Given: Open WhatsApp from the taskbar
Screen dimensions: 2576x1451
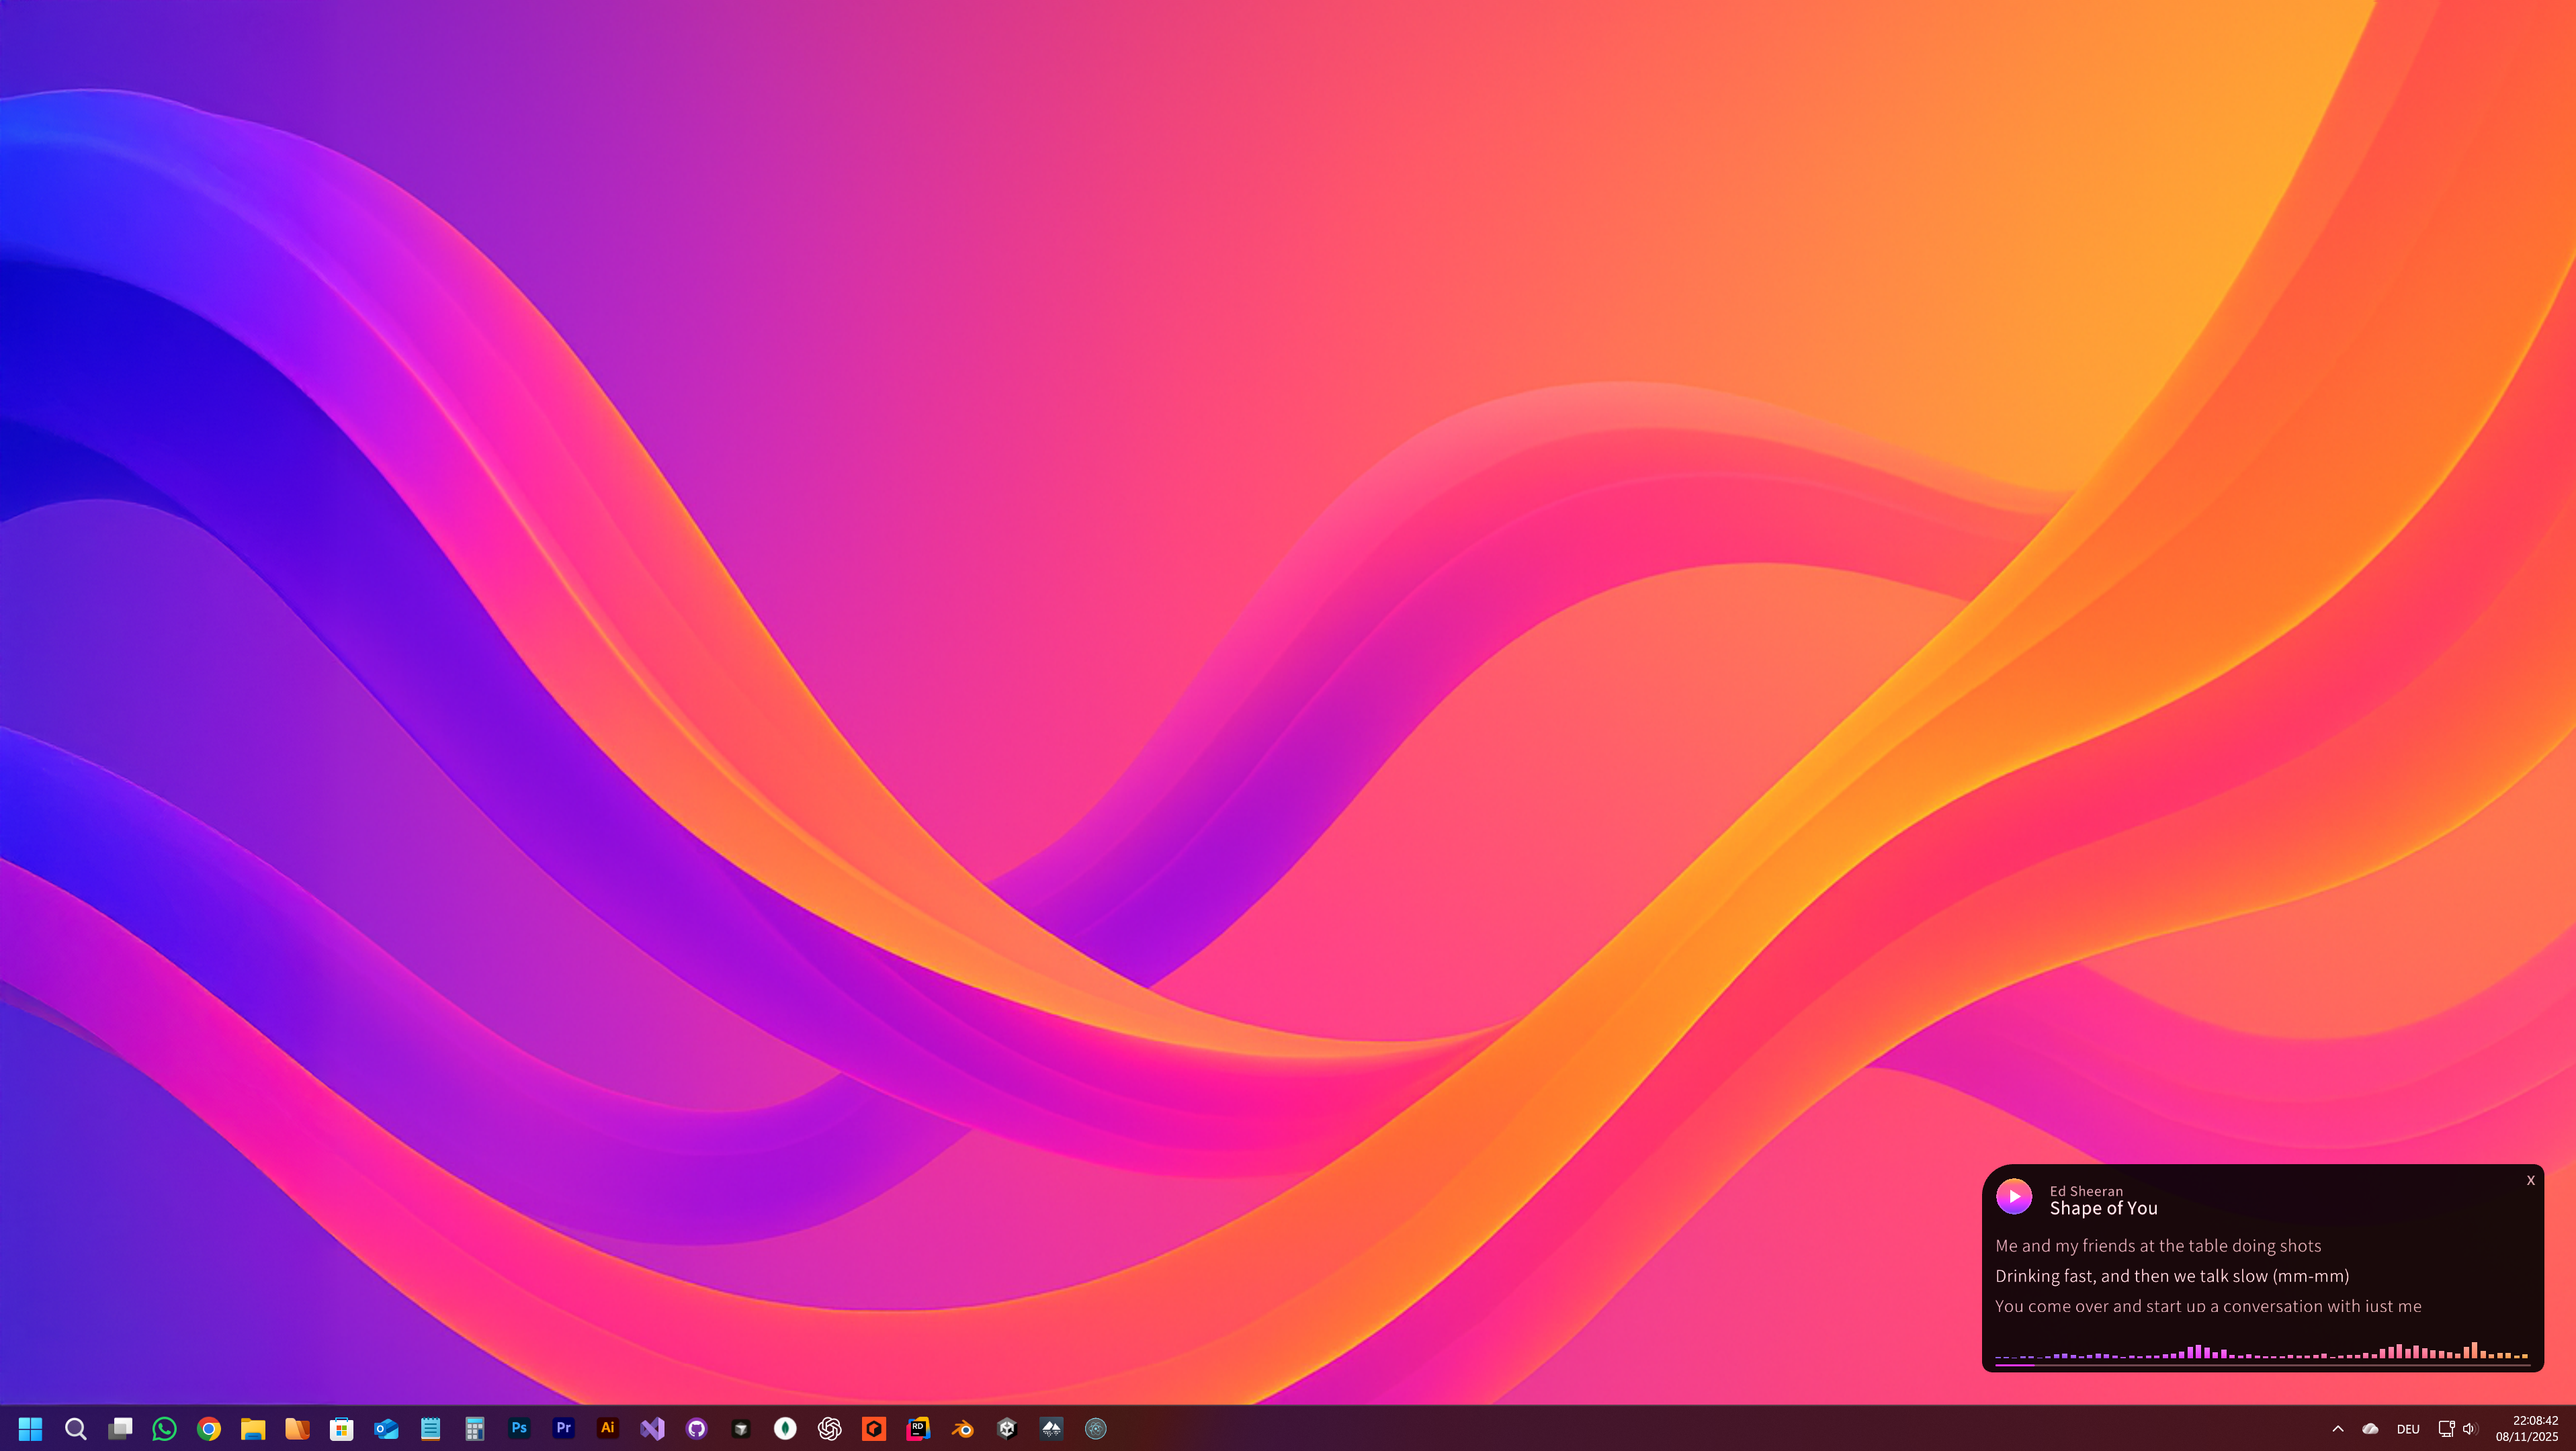Looking at the screenshot, I should point(164,1428).
